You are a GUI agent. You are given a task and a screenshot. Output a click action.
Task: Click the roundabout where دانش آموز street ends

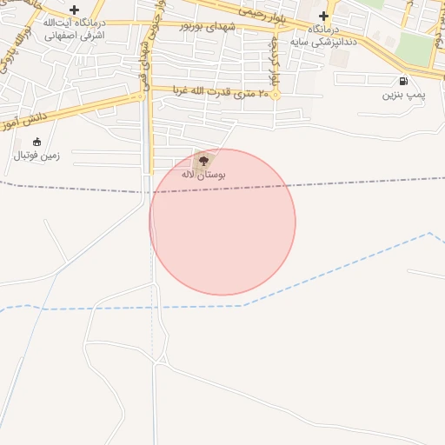point(141,96)
